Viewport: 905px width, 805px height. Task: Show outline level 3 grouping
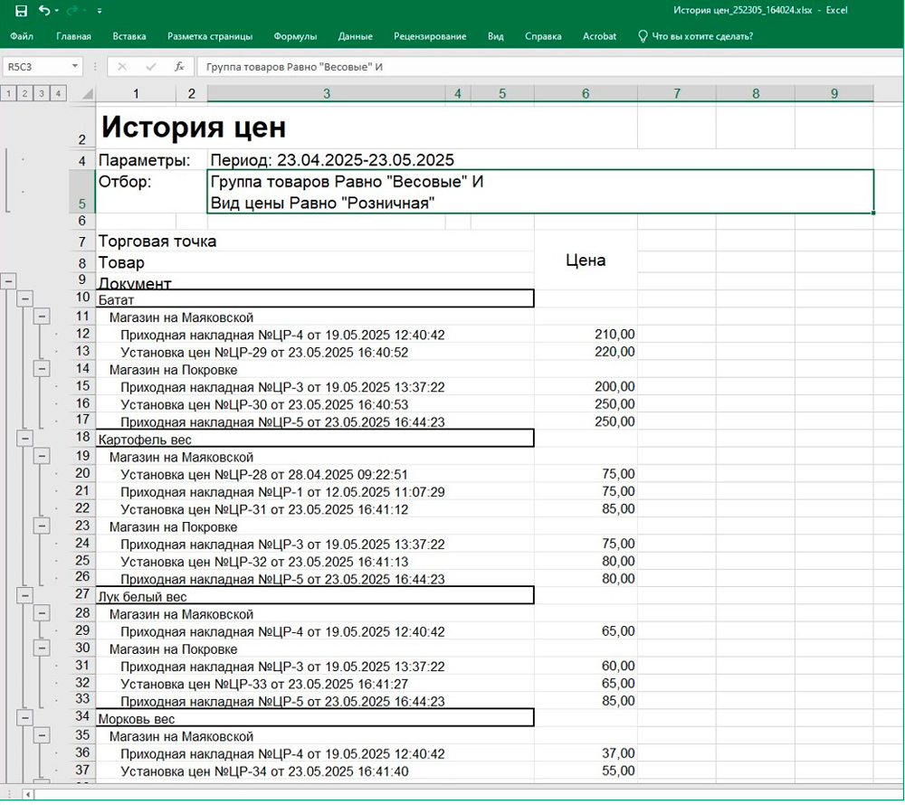[x=41, y=93]
